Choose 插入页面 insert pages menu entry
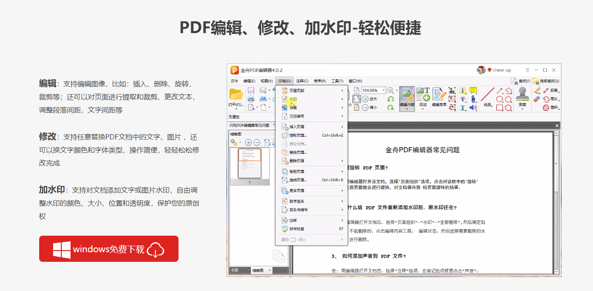593x291 pixels. point(312,127)
